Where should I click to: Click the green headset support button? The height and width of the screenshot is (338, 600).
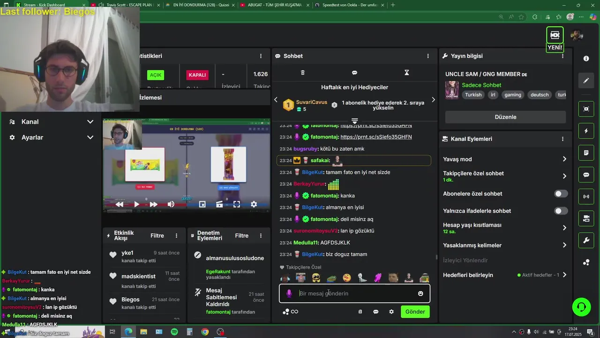pyautogui.click(x=581, y=307)
